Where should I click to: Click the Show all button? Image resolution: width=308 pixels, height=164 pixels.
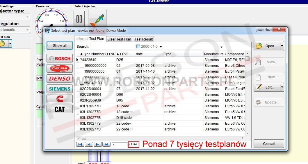pos(60,45)
